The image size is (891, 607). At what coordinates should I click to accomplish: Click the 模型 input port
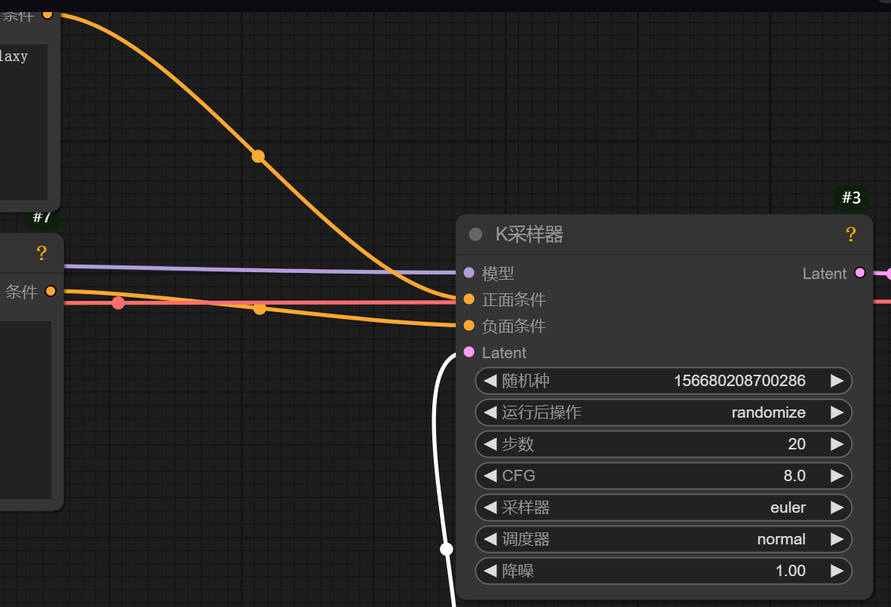[x=468, y=273]
